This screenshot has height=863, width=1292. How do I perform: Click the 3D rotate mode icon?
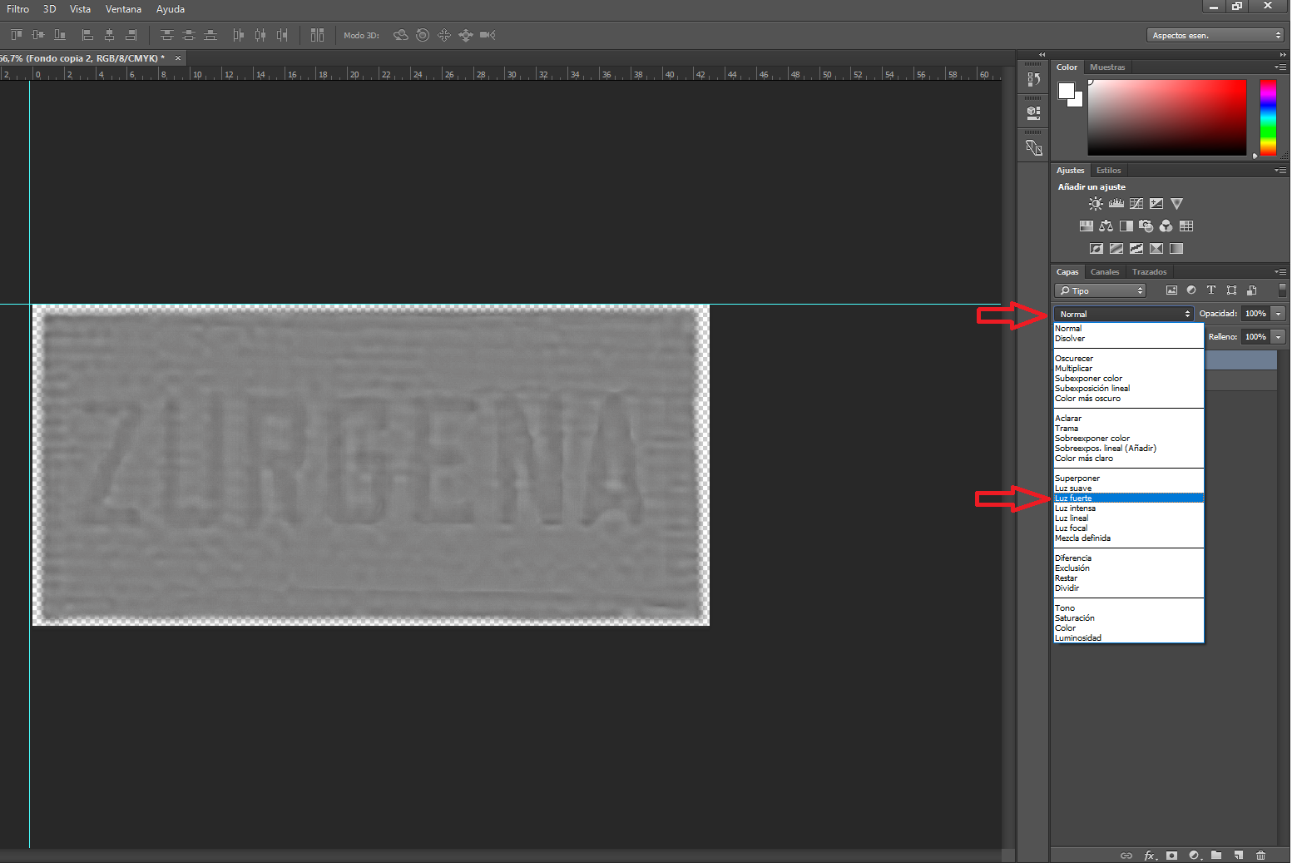pyautogui.click(x=401, y=35)
